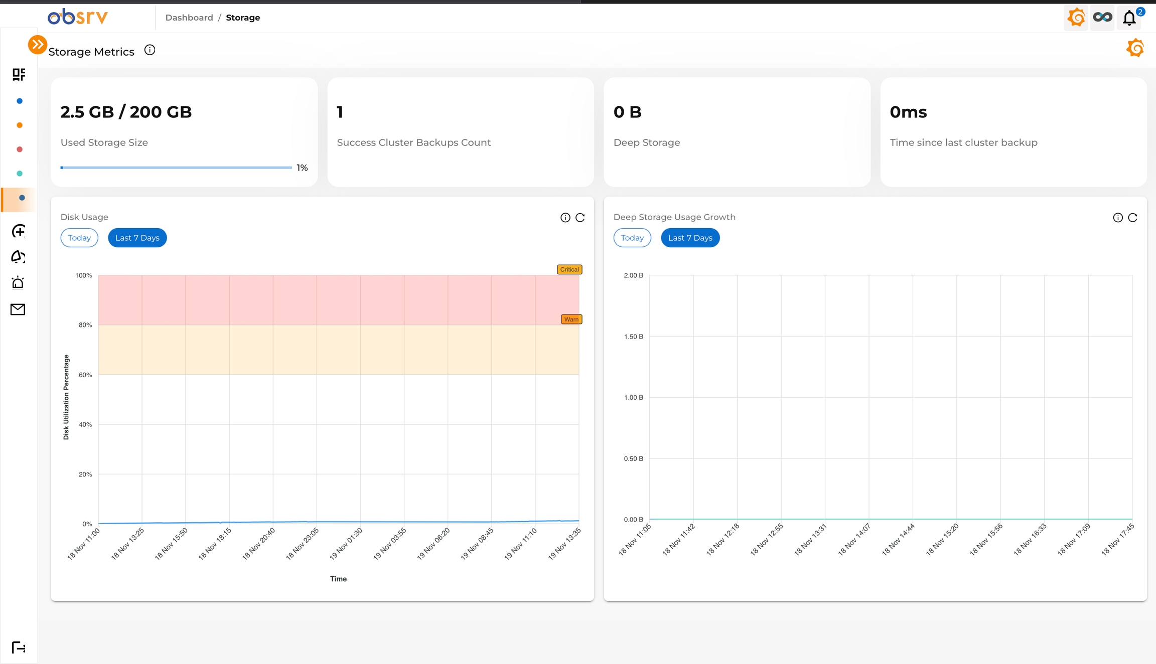Viewport: 1156px width, 664px height.
Task: Expand sidebar with orange double-chevron button
Action: [x=37, y=45]
